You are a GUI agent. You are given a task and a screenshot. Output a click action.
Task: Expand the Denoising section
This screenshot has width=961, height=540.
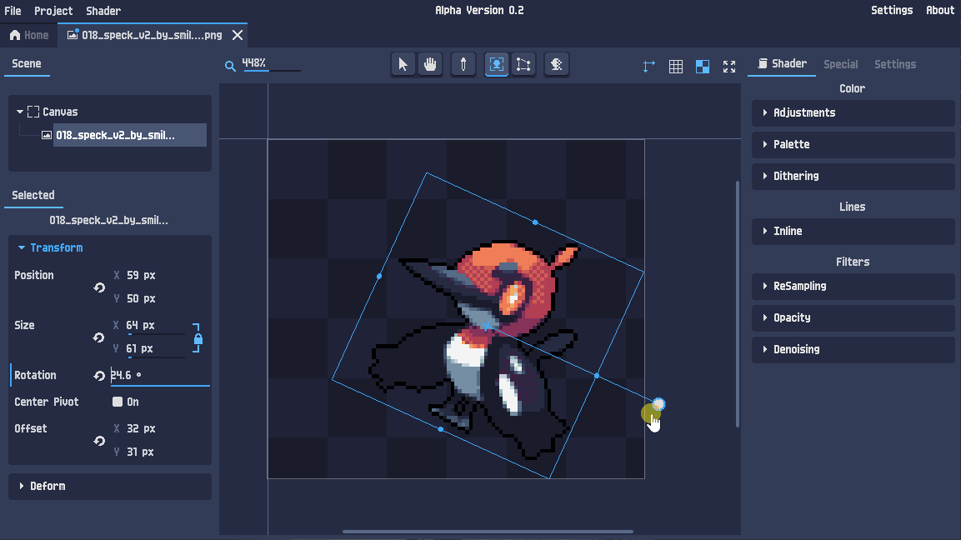(x=853, y=349)
